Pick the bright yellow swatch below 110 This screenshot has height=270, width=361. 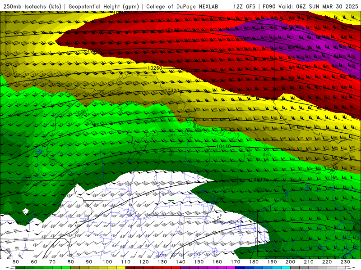click(x=121, y=268)
